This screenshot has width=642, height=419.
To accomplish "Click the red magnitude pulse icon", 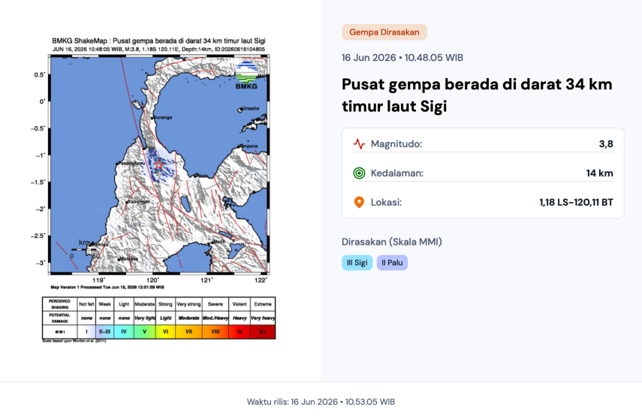I will [359, 143].
